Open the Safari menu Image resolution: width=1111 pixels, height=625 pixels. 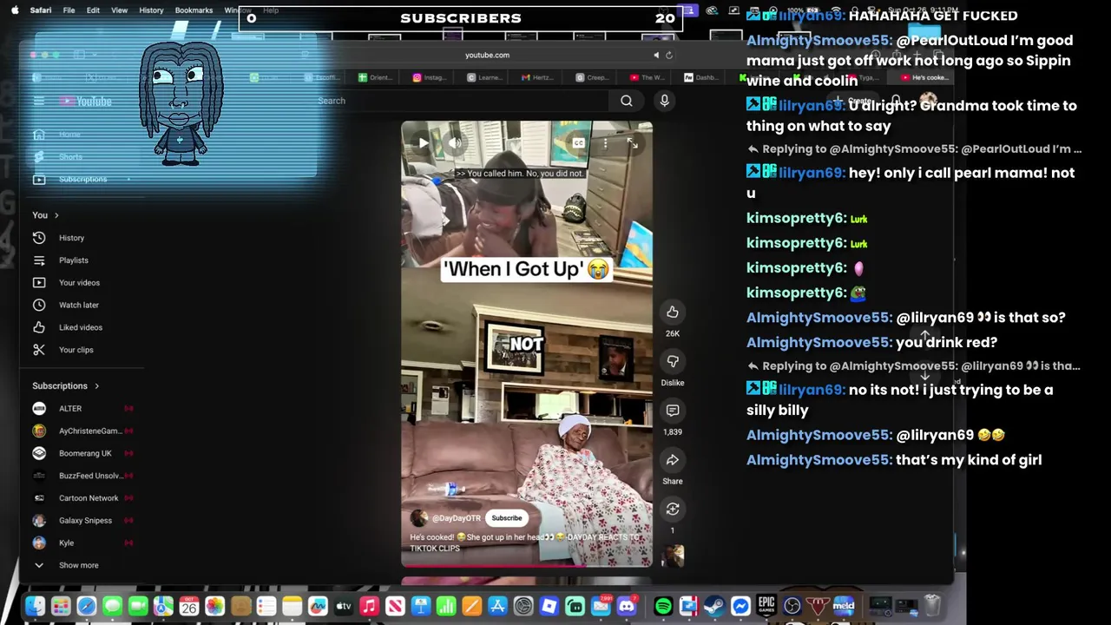(40, 10)
